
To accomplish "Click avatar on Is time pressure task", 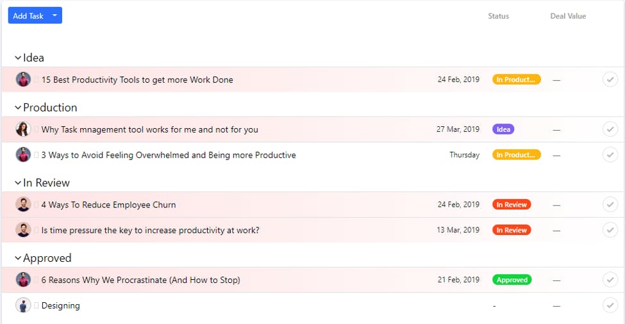I will [x=23, y=230].
